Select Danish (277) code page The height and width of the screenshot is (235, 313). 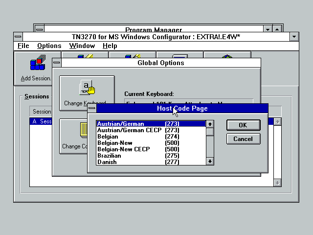point(151,162)
